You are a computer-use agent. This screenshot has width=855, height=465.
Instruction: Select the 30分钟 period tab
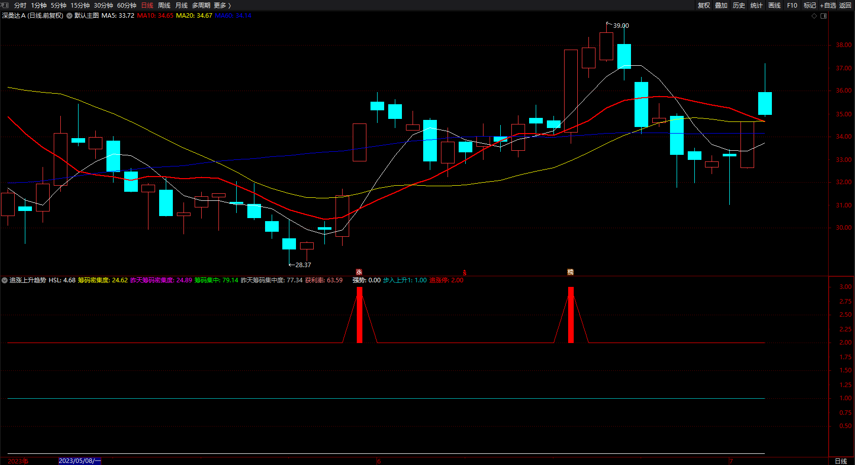(x=103, y=6)
